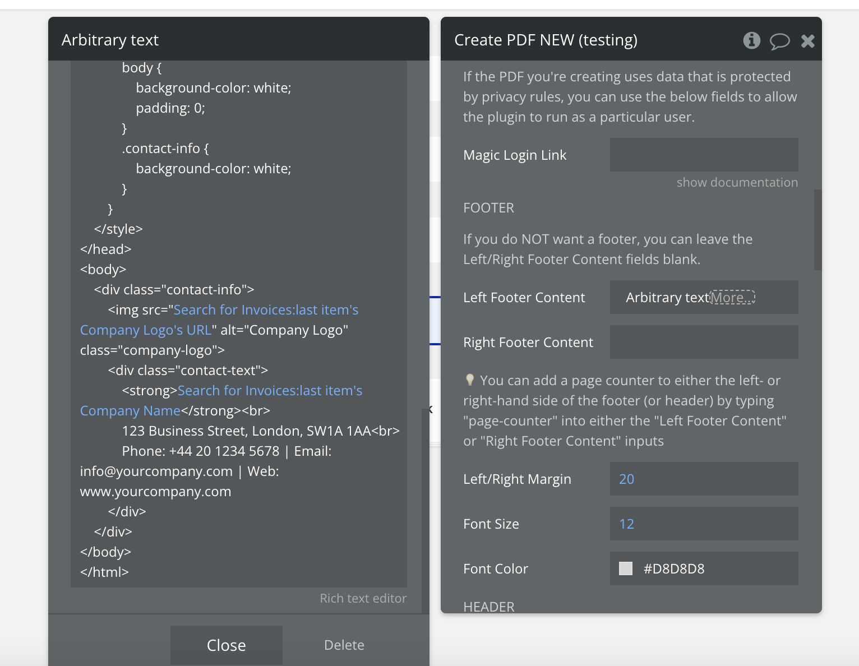Click the "</style>" line in editor
Screen dimensions: 859x666
point(118,229)
